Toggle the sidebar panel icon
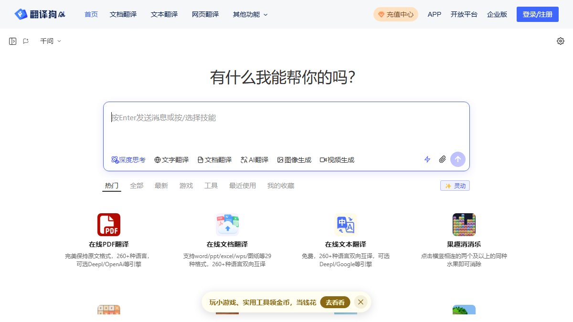The image size is (573, 322). (13, 41)
